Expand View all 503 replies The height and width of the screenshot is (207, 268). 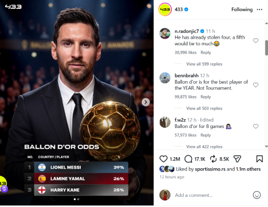204,109
